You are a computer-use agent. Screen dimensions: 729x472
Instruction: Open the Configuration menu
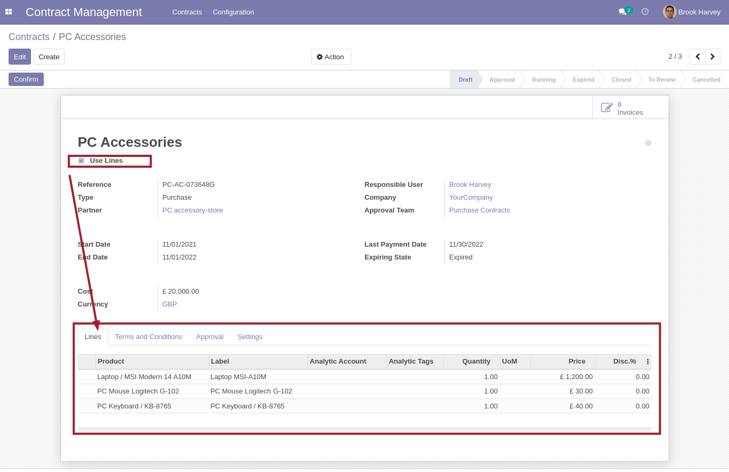233,12
